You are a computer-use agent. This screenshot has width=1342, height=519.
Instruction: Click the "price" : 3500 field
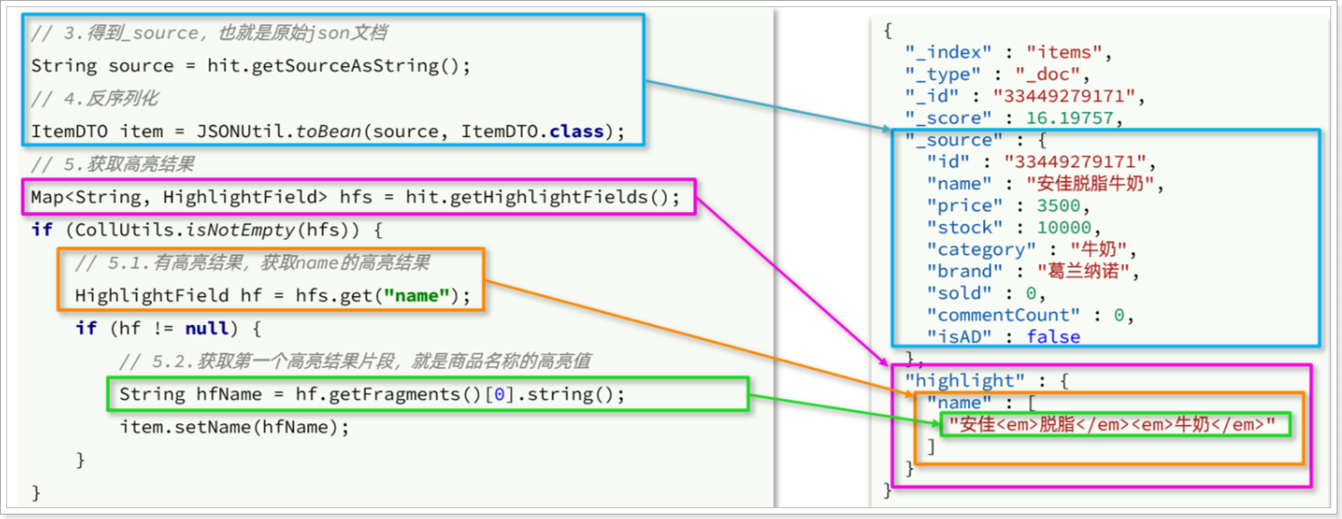point(1003,206)
